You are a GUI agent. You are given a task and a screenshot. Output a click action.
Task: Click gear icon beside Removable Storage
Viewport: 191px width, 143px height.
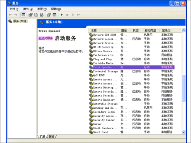[x=91, y=104]
